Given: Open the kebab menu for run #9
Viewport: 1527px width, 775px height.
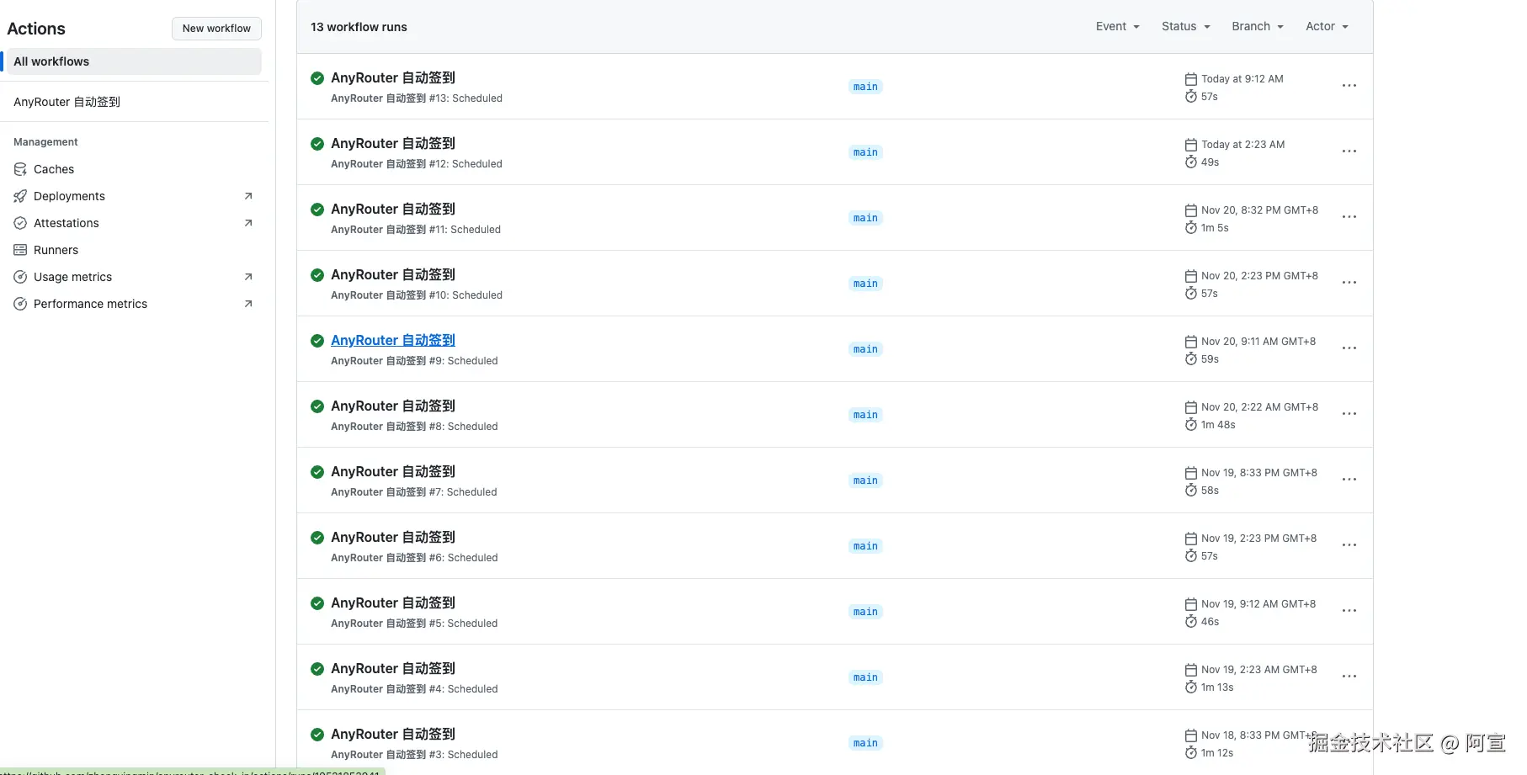Looking at the screenshot, I should [1349, 348].
